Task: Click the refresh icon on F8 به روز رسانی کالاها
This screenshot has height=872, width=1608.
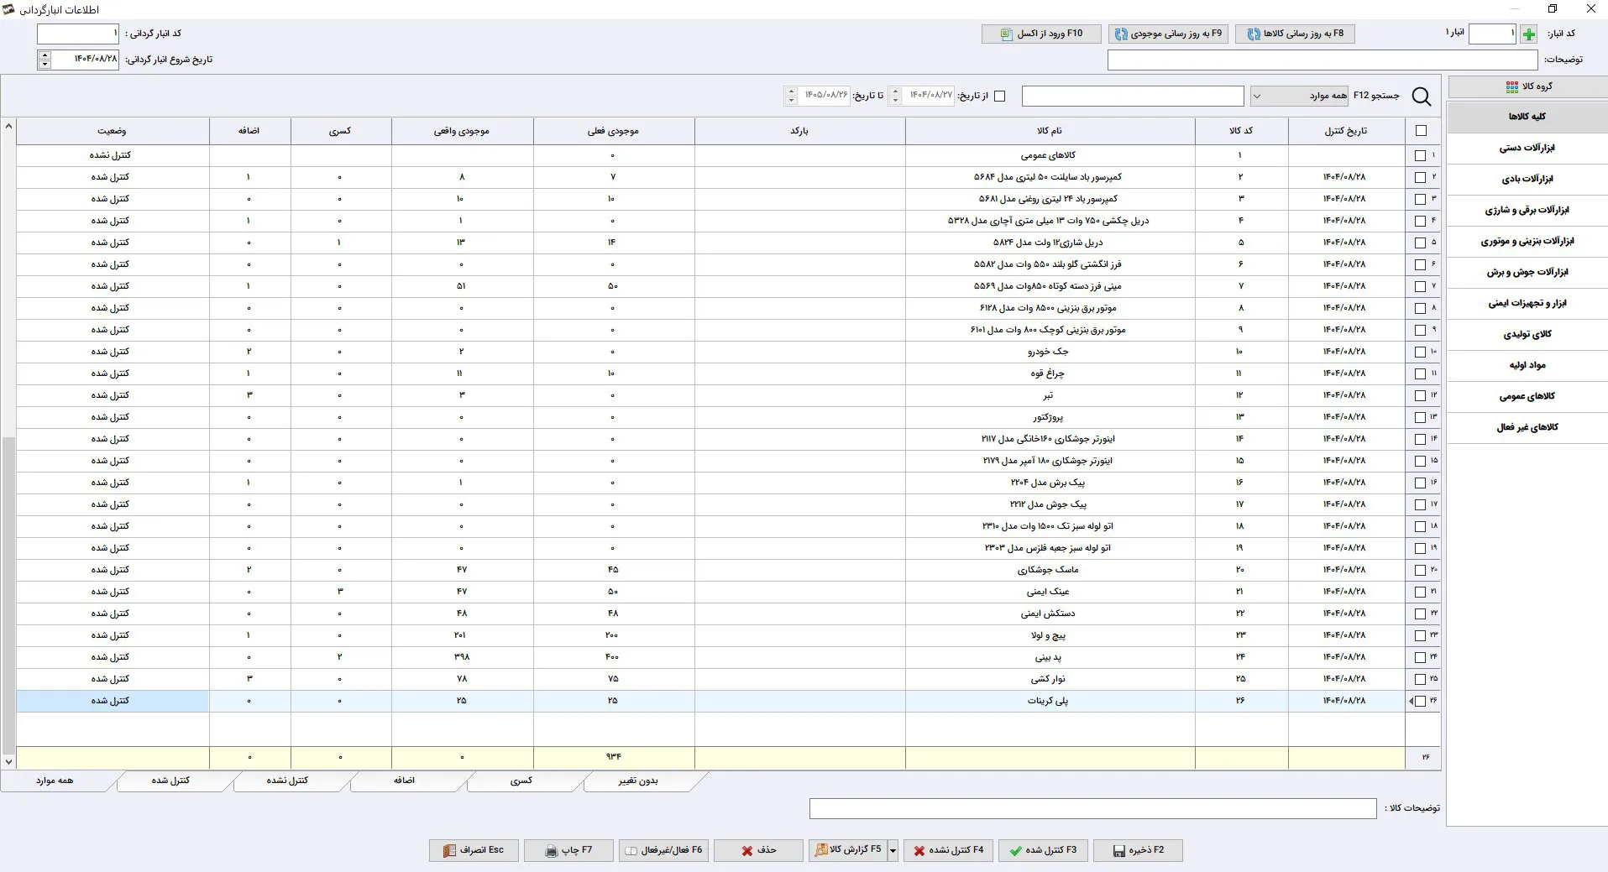Action: click(1254, 34)
